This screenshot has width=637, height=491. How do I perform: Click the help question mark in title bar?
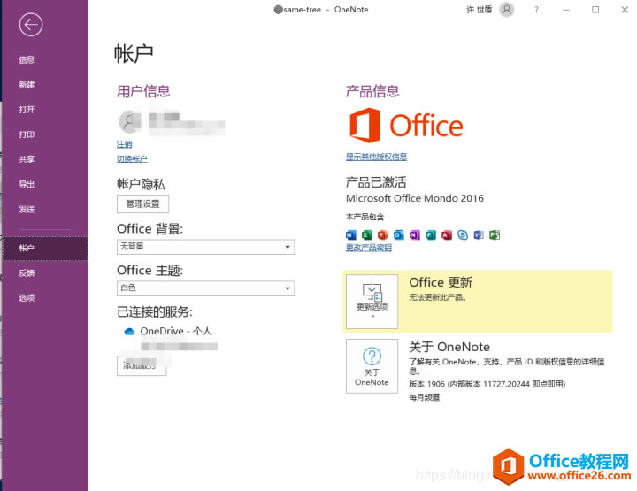[536, 10]
